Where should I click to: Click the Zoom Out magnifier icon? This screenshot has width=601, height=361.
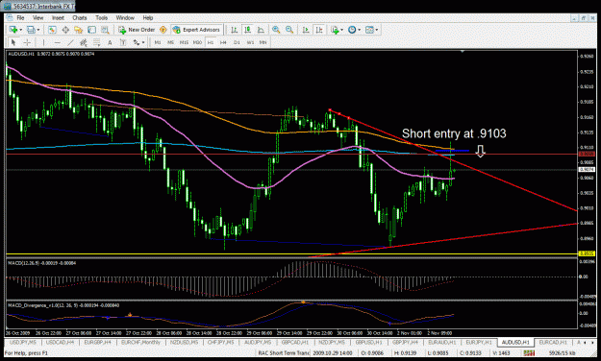(x=289, y=30)
